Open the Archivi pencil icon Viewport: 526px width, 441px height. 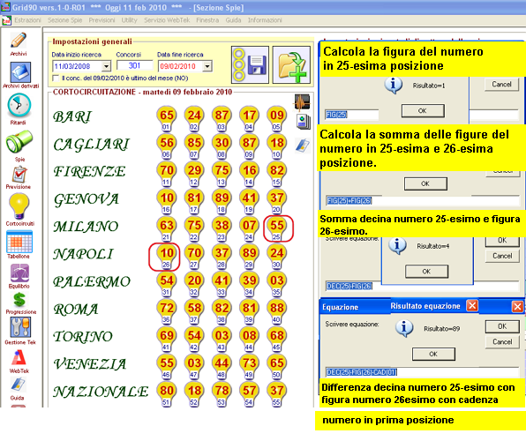19,41
